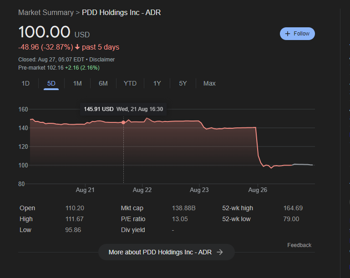Viewport: 350px width, 278px height.
Task: Click the highlighted chart point at 145.91 USD
Action: (123, 122)
